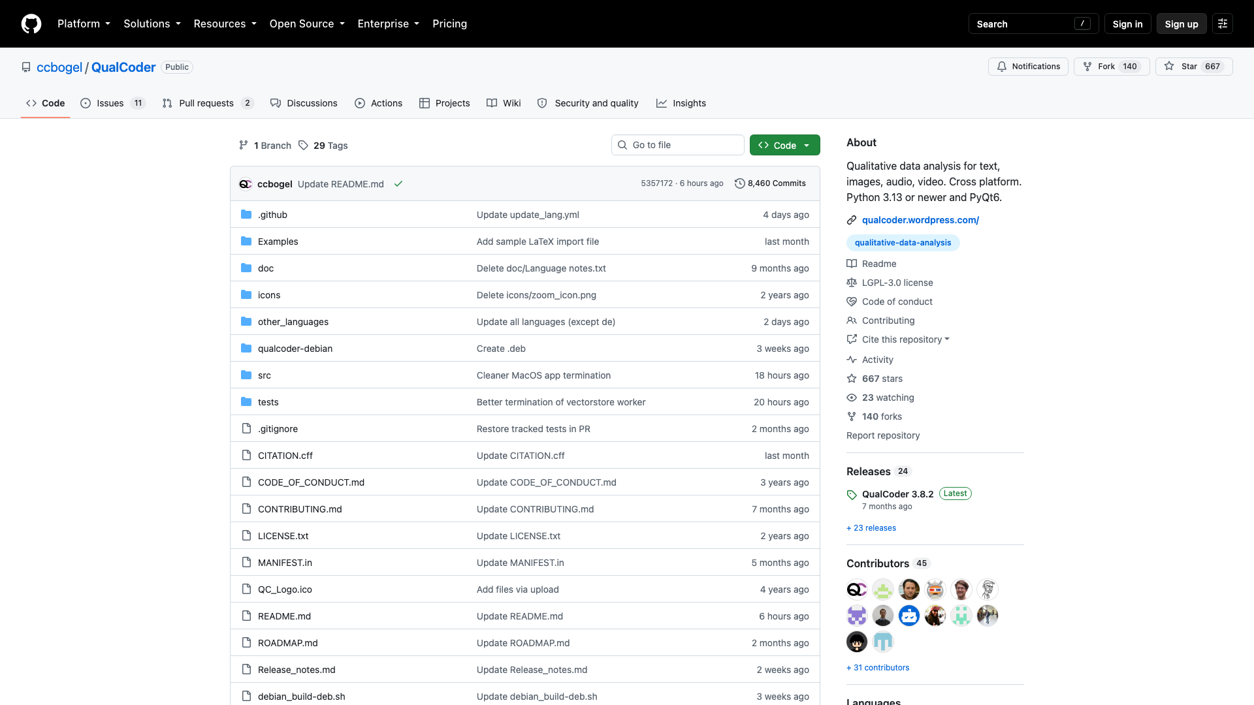
Task: Click the tag icon beside QualCoder 3.8.2
Action: click(x=852, y=495)
